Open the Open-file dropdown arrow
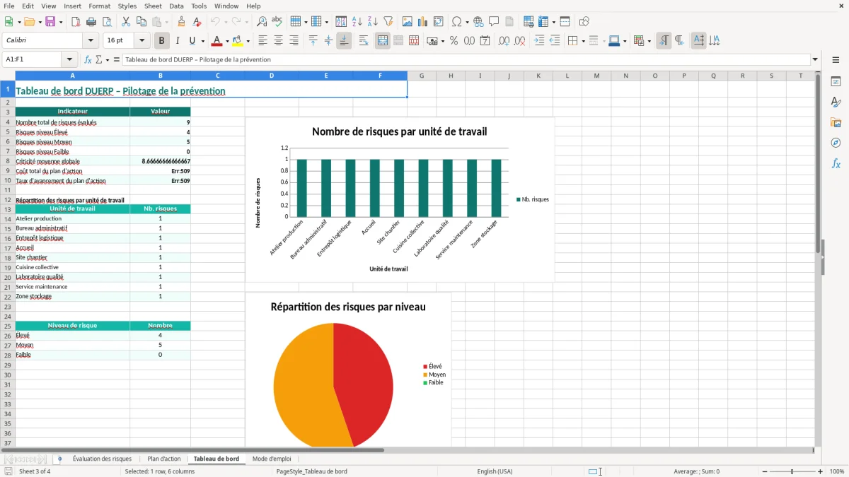This screenshot has height=477, width=849. tap(39, 22)
